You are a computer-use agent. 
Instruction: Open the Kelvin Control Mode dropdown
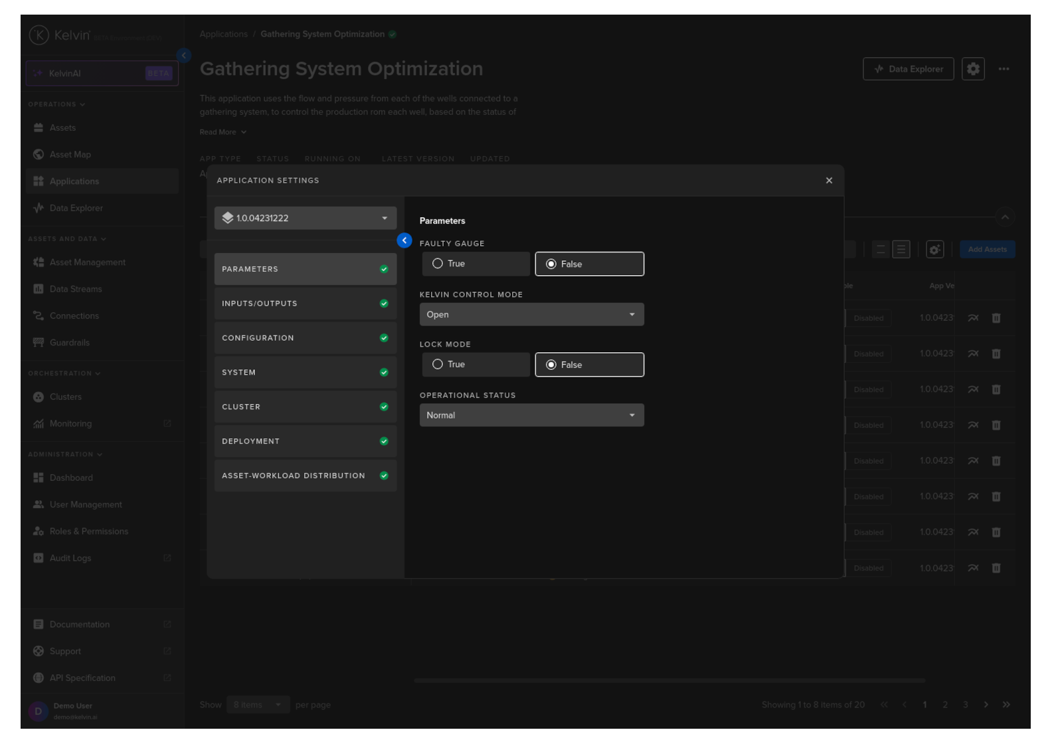point(531,315)
